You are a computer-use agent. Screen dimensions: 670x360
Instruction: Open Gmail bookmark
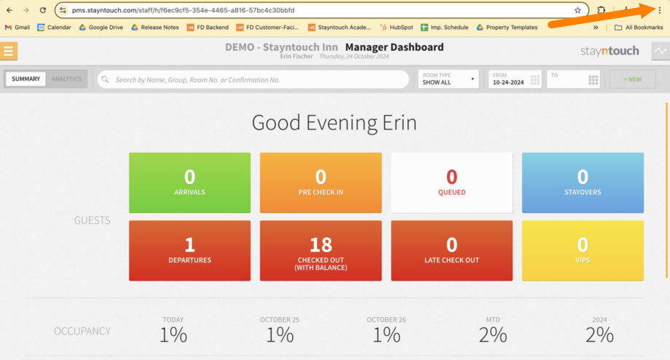click(x=17, y=28)
